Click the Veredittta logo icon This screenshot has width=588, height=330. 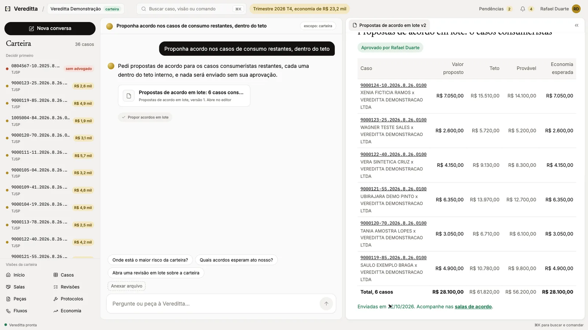(x=8, y=9)
